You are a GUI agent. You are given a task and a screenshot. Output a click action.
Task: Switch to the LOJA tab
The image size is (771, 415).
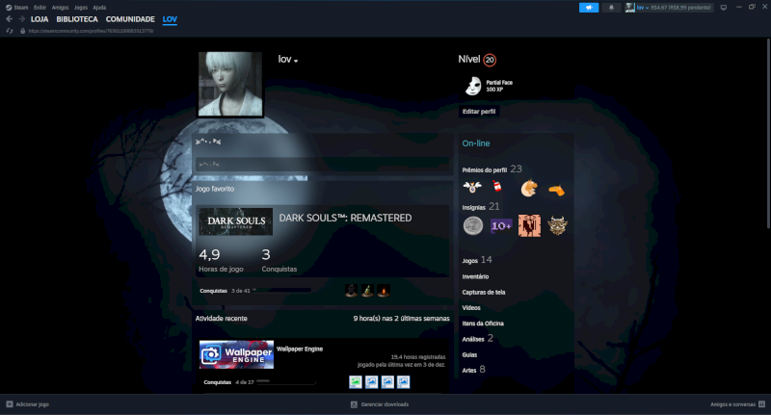tap(40, 19)
